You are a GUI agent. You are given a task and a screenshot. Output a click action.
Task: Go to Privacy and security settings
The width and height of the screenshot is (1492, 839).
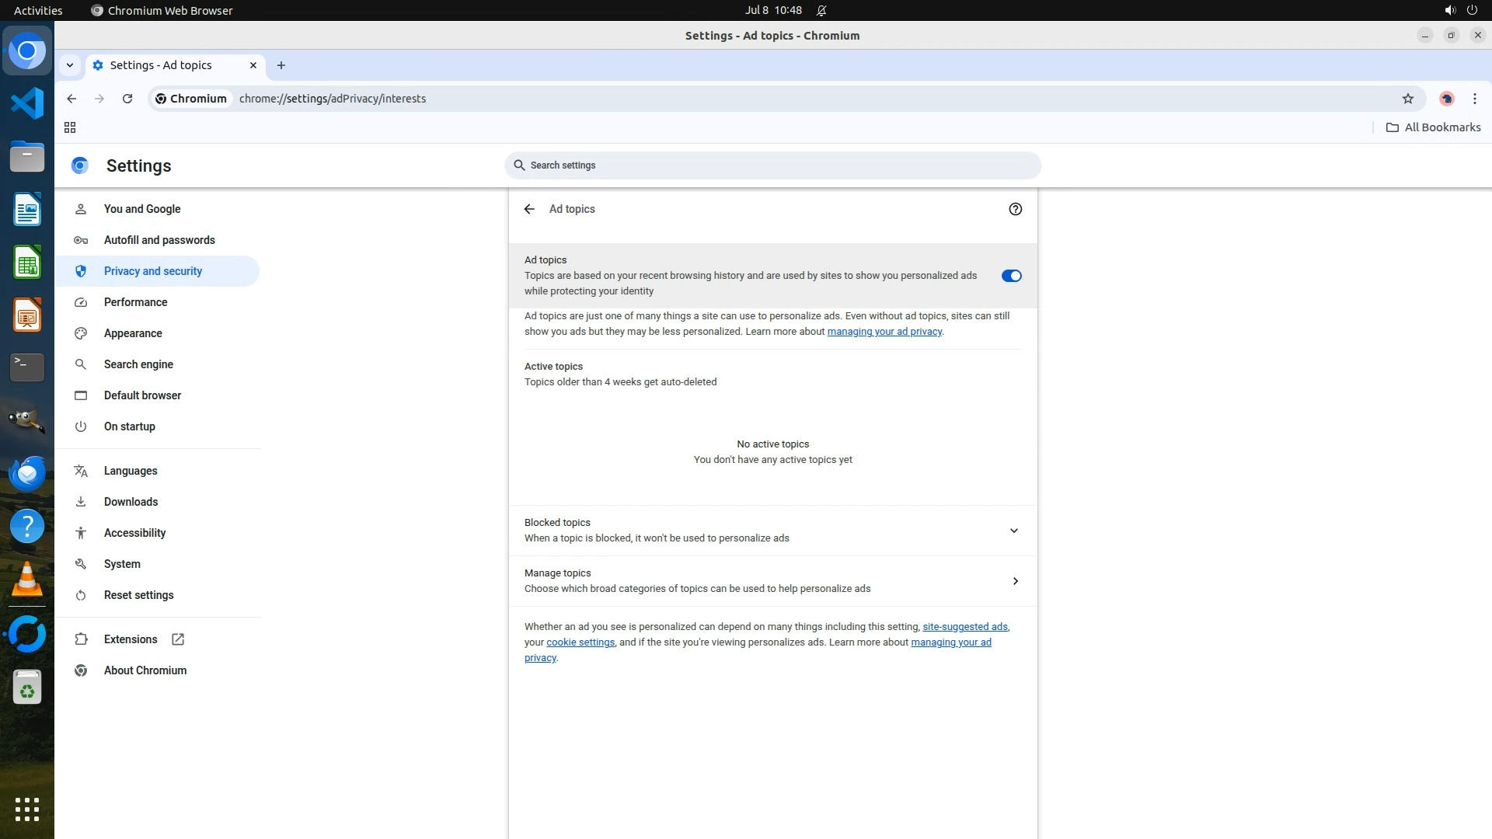153,271
